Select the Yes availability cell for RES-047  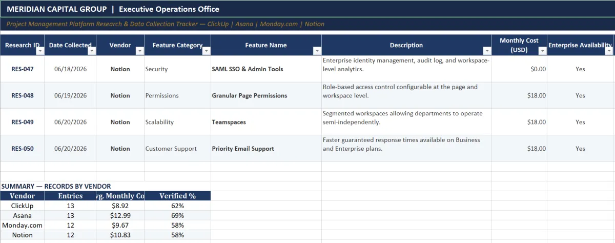[580, 69]
